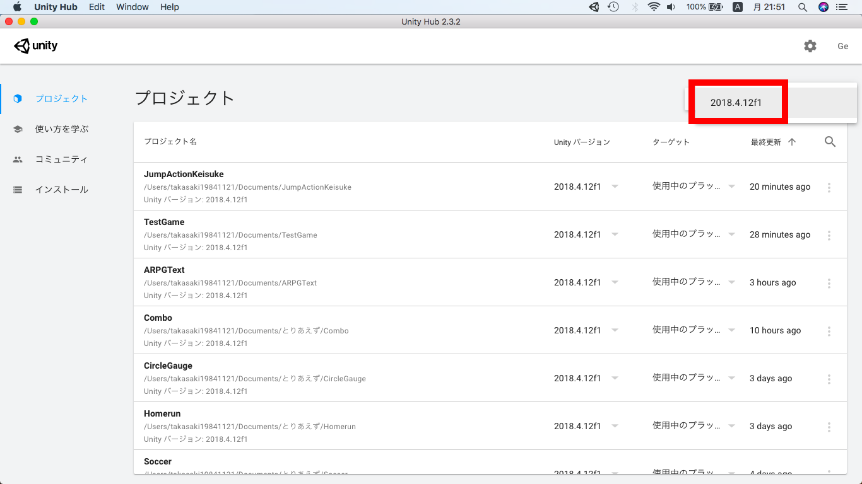Image resolution: width=862 pixels, height=484 pixels.
Task: Click '20 minutes ago' timestamp
Action: [780, 187]
